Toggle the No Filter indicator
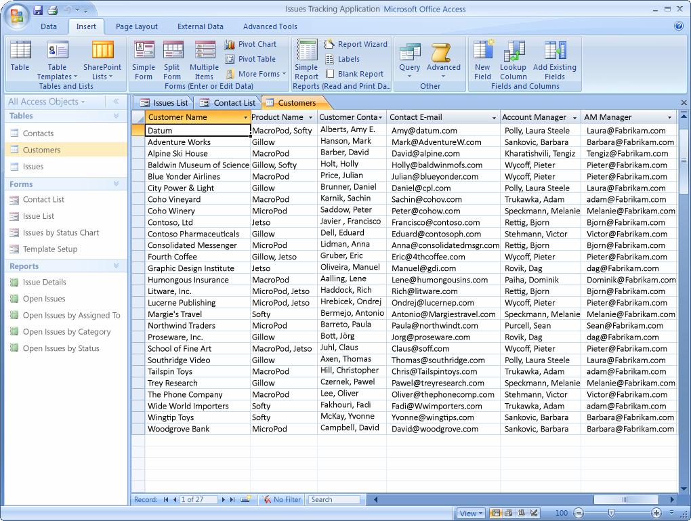The height and width of the screenshot is (521, 691). point(282,499)
